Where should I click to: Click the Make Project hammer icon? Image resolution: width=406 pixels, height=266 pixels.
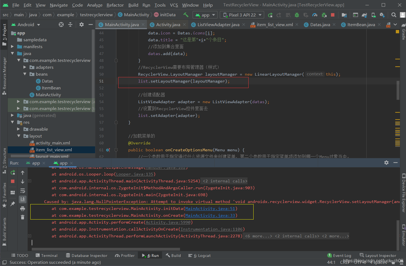(x=186, y=15)
